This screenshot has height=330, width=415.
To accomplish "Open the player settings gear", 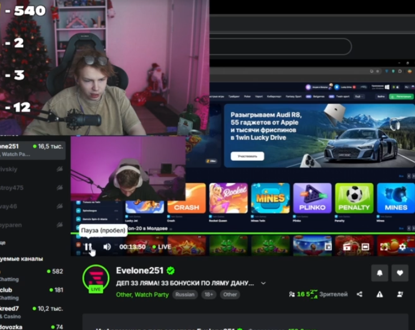I will (403, 247).
